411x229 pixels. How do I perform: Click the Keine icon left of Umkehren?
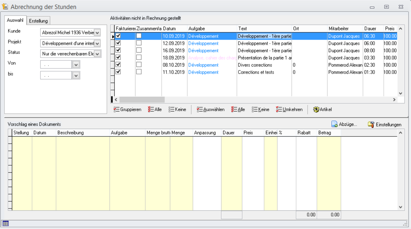[x=255, y=110]
